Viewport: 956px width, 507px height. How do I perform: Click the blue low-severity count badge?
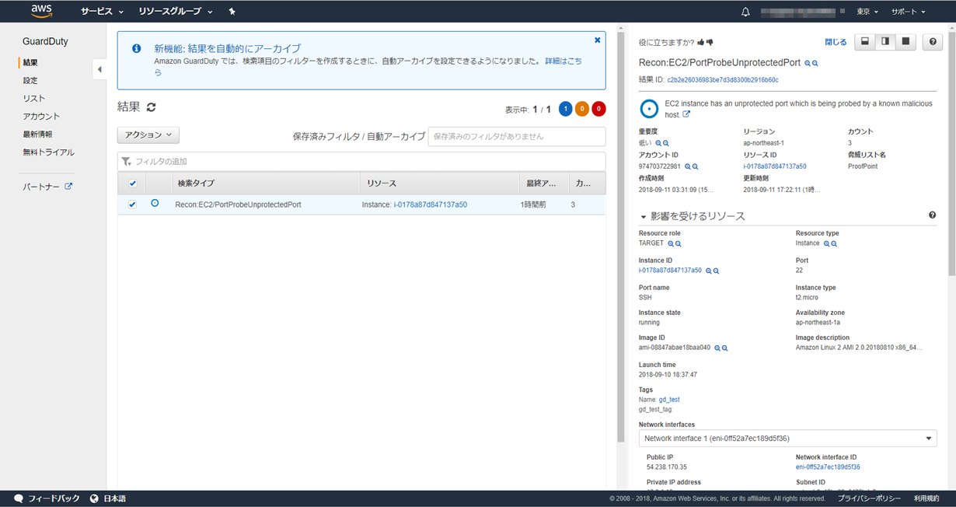click(x=565, y=109)
